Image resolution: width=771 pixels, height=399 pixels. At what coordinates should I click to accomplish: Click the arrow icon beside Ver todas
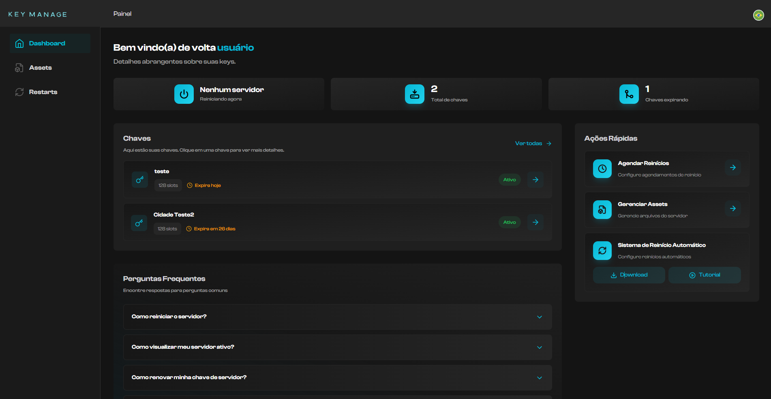[x=549, y=144]
